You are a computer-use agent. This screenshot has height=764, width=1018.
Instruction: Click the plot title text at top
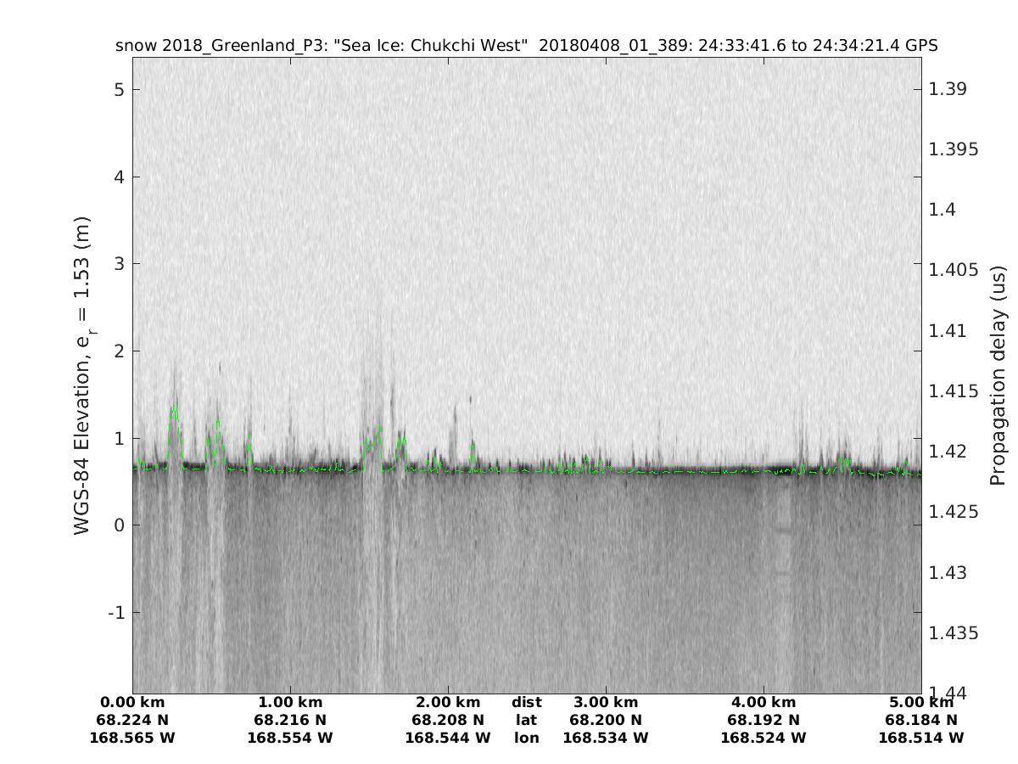[526, 46]
